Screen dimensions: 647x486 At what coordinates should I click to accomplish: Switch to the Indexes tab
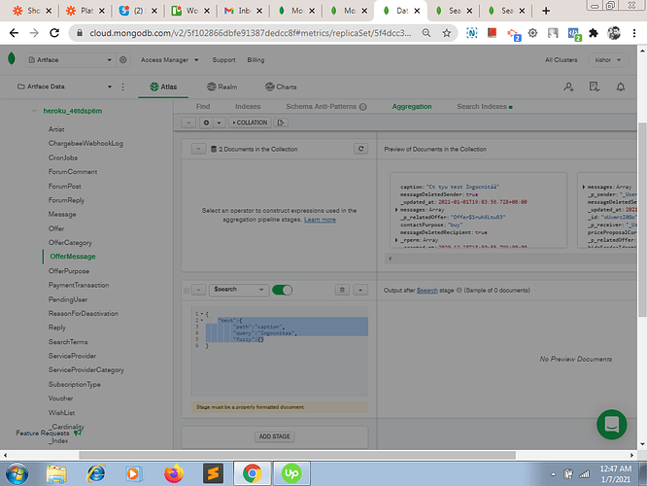click(x=248, y=105)
